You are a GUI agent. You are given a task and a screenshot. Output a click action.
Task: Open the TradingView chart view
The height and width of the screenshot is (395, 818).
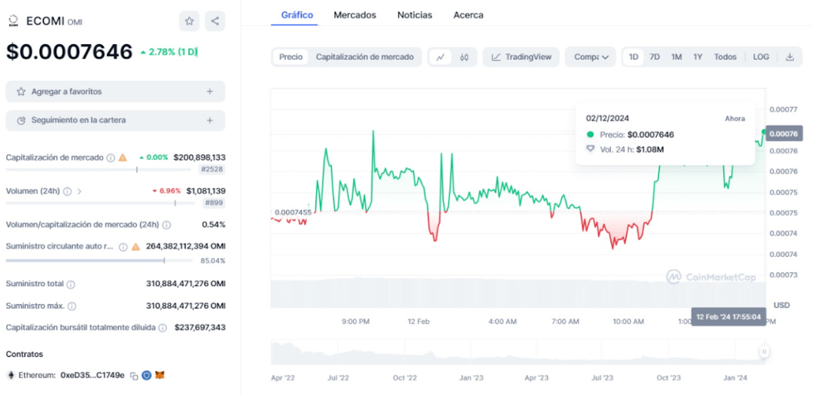click(521, 57)
